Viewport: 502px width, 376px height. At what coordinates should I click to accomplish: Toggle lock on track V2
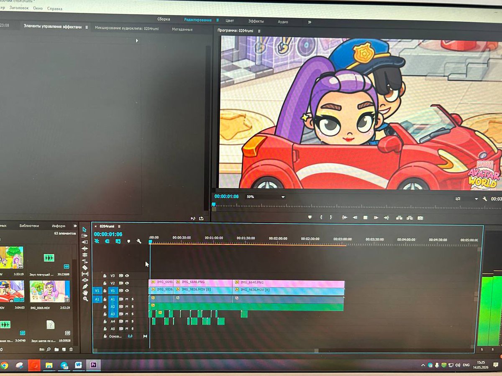click(105, 283)
